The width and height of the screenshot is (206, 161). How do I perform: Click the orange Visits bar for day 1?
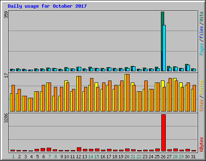pos(13,98)
